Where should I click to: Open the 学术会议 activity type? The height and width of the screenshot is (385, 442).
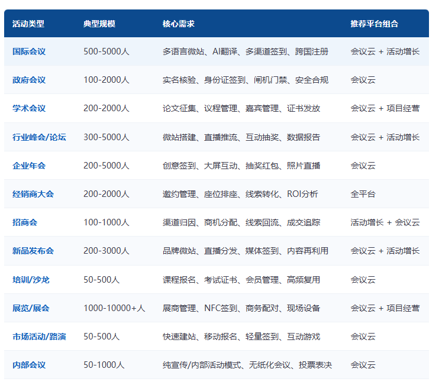pos(29,108)
